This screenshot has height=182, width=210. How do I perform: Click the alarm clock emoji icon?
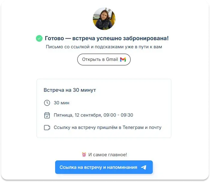[x=84, y=154]
